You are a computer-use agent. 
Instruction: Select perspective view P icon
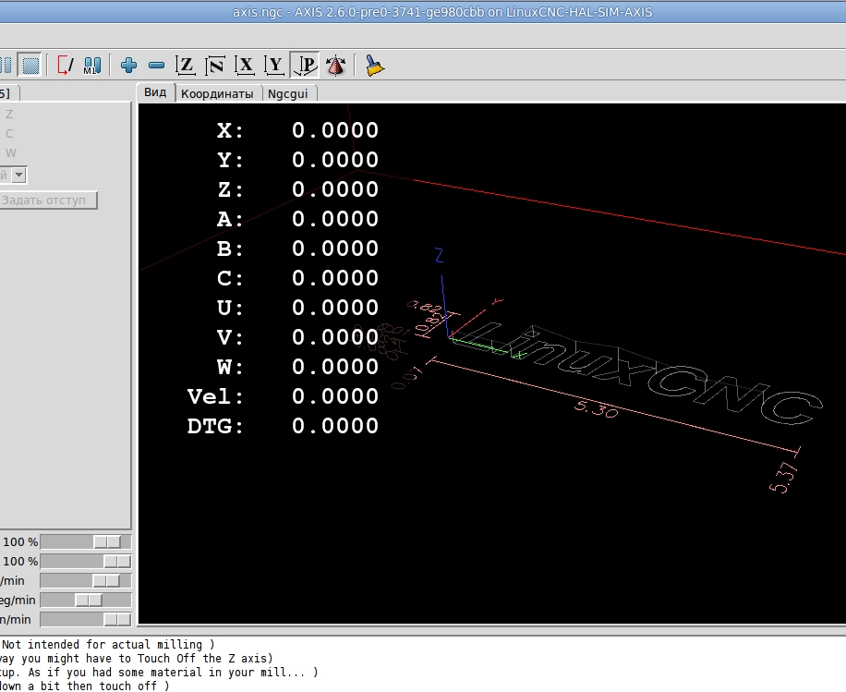pyautogui.click(x=305, y=66)
